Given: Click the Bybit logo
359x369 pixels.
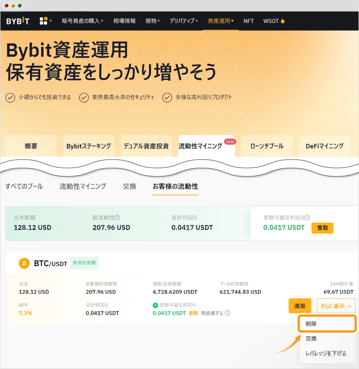Looking at the screenshot, I should pos(18,21).
